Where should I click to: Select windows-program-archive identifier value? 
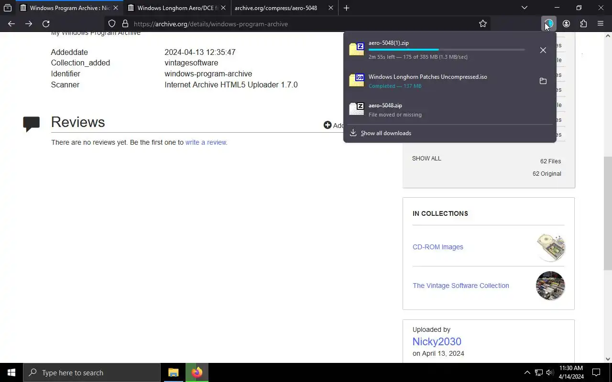click(208, 74)
